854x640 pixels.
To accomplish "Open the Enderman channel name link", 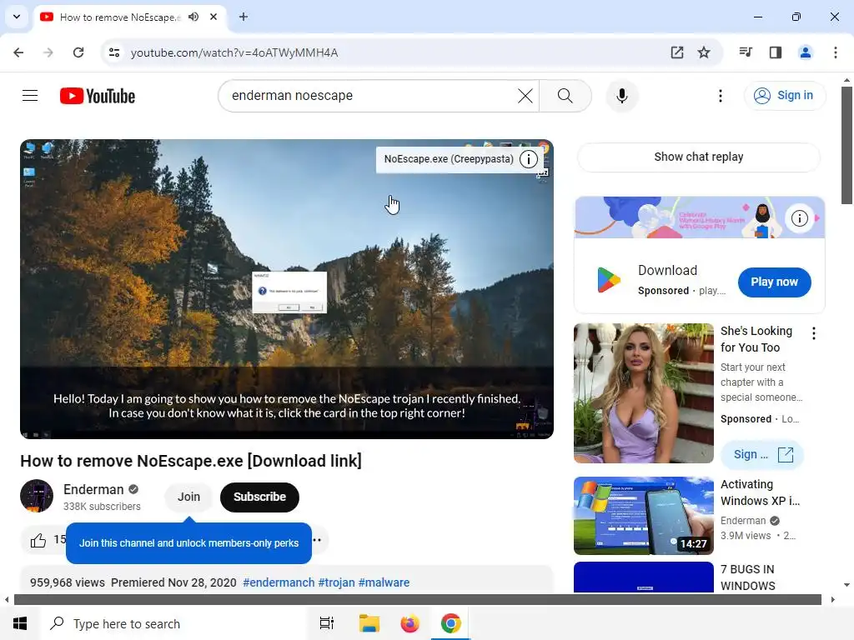I will (x=93, y=489).
